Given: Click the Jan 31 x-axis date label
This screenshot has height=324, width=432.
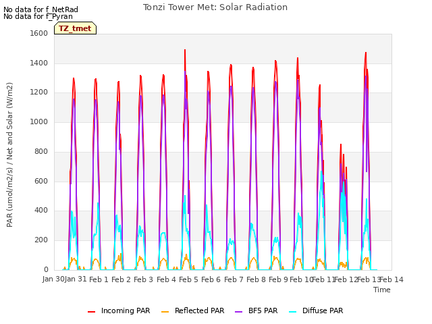Looking at the screenshot, I should (x=76, y=279).
